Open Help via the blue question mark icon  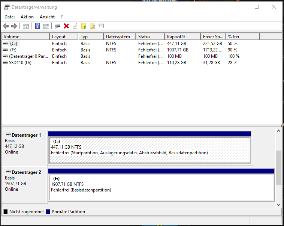pyautogui.click(x=37, y=26)
